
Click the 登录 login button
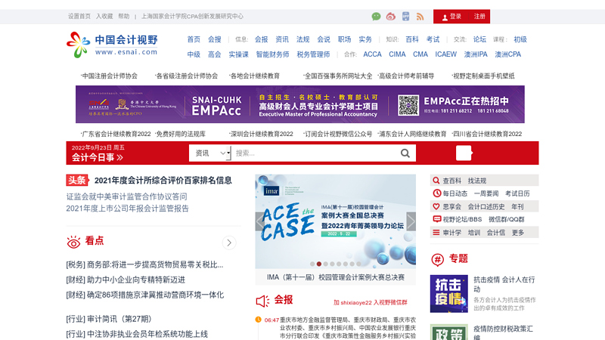pos(451,17)
